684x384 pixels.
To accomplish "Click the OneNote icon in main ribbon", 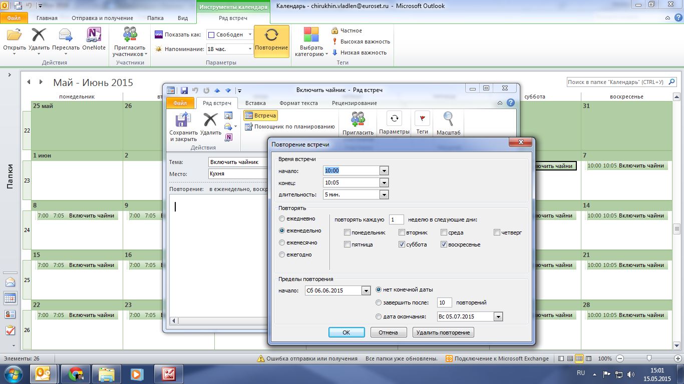I will [94, 35].
